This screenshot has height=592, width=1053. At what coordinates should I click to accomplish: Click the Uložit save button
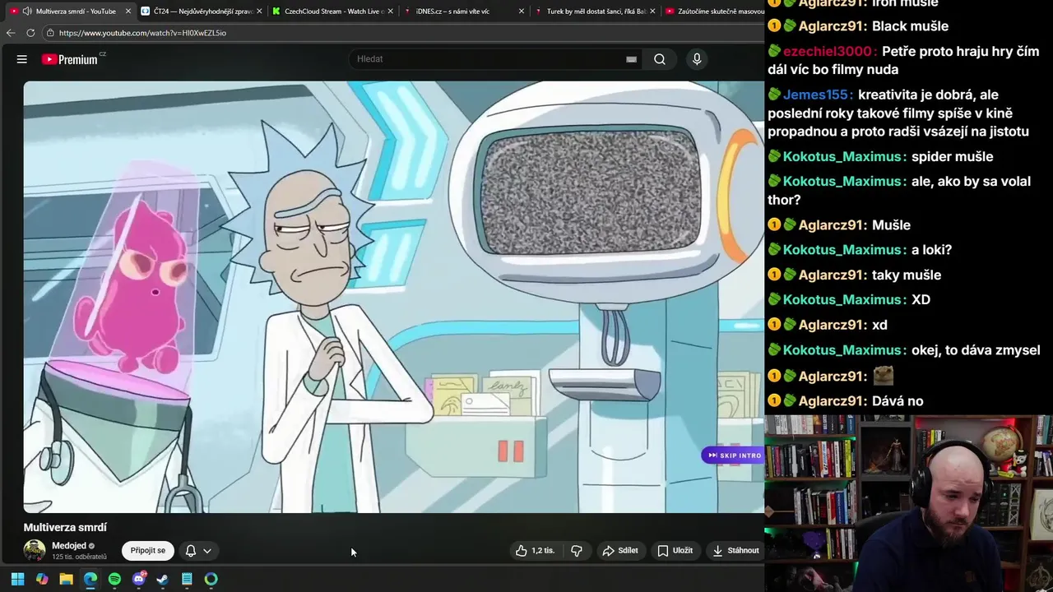click(675, 551)
